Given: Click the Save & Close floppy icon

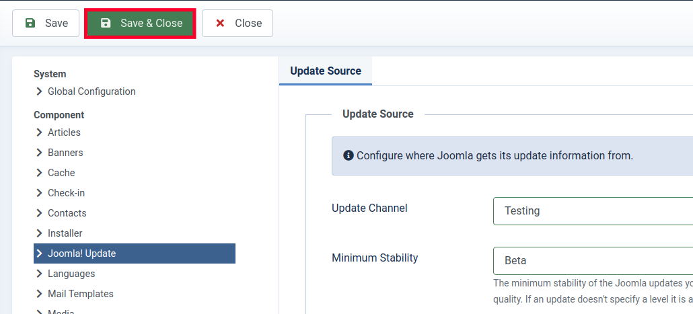Looking at the screenshot, I should tap(106, 24).
